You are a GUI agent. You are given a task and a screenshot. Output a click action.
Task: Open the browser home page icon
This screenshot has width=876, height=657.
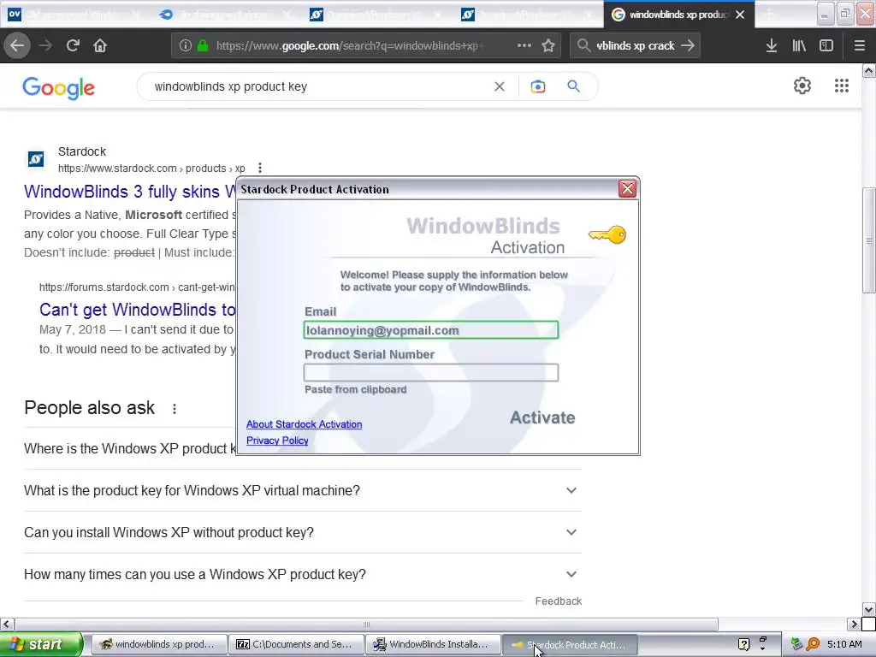pyautogui.click(x=100, y=46)
